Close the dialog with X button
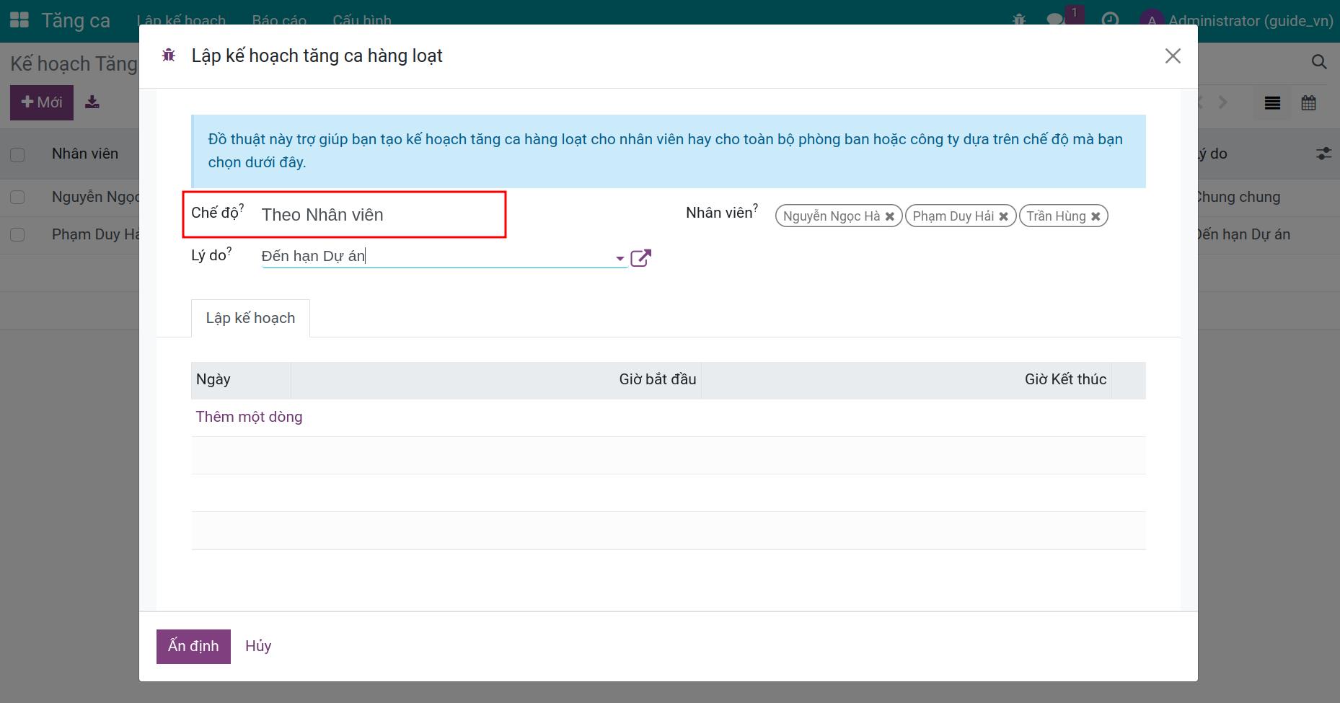The height and width of the screenshot is (703, 1340). 1173,56
